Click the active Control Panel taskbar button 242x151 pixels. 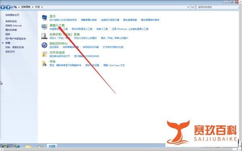click(x=52, y=146)
